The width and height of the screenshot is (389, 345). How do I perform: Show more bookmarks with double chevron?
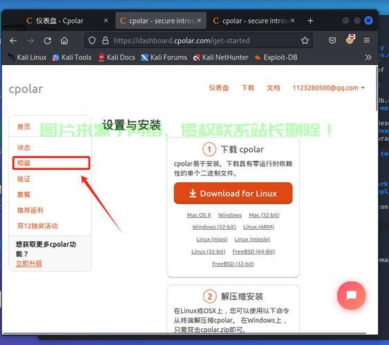[x=368, y=57]
